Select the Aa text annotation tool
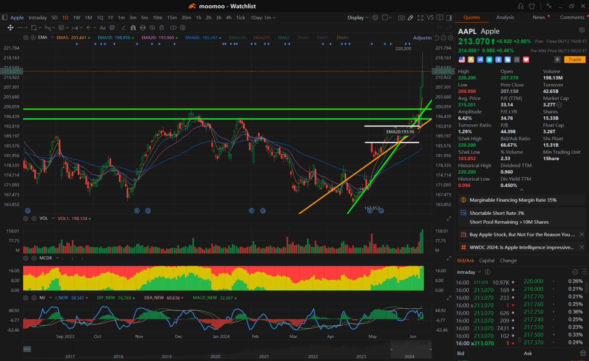The height and width of the screenshot is (361, 589). [x=102, y=28]
